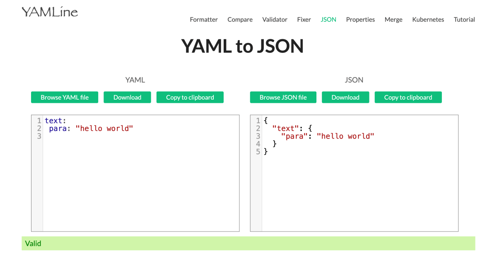Place cursor on YAML 'para: "hello world"' line
This screenshot has width=497, height=279.
tap(91, 129)
